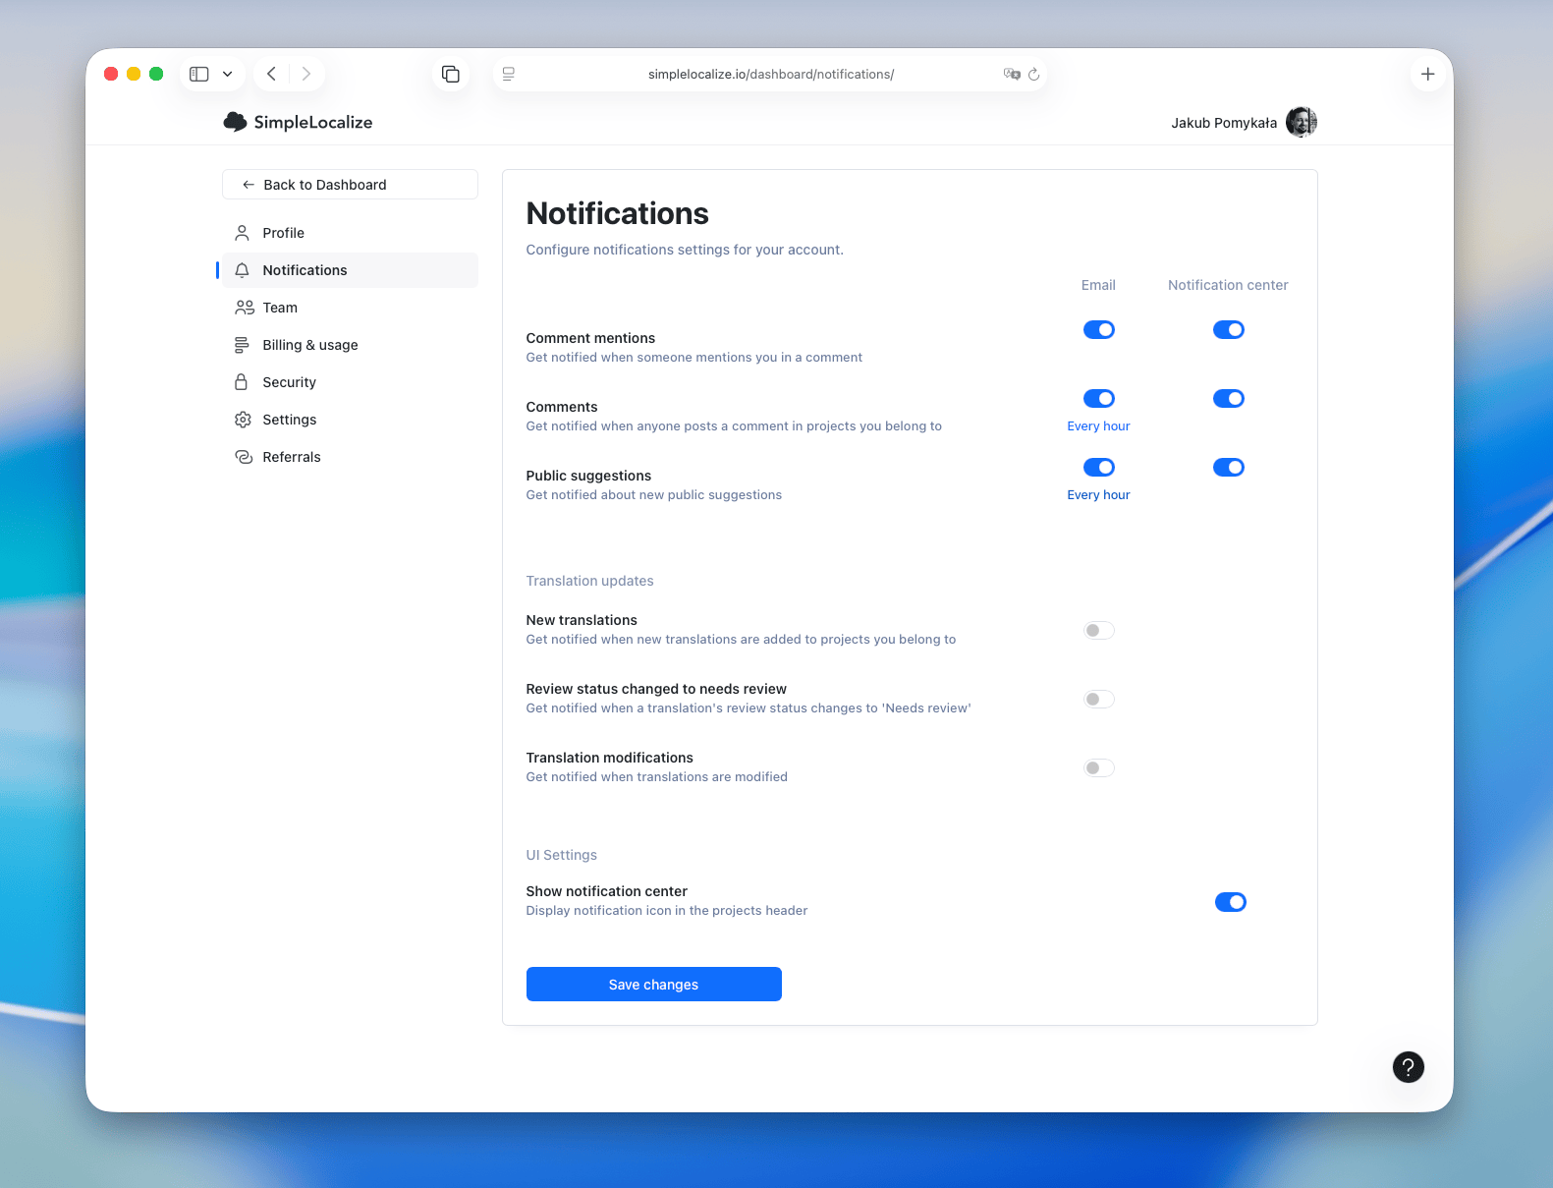Click the translate icon in address bar
The width and height of the screenshot is (1553, 1188).
(1011, 74)
